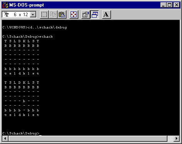Click the horizontal scrollbar left arrow
182x144 pixels.
(5, 139)
